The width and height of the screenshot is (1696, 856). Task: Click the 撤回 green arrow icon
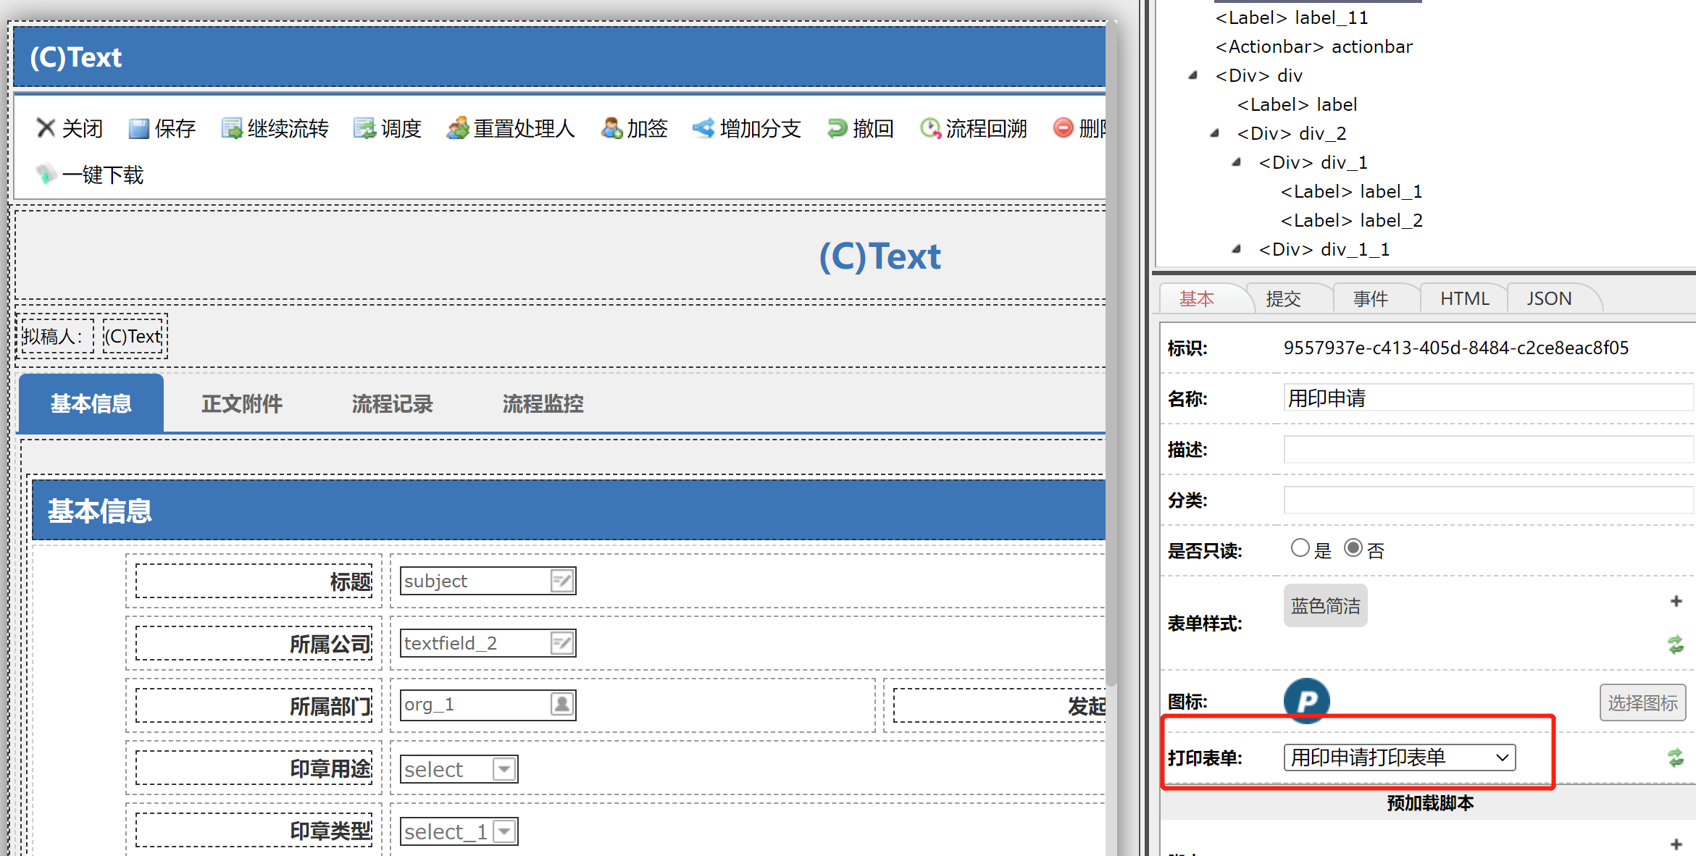pyautogui.click(x=837, y=128)
